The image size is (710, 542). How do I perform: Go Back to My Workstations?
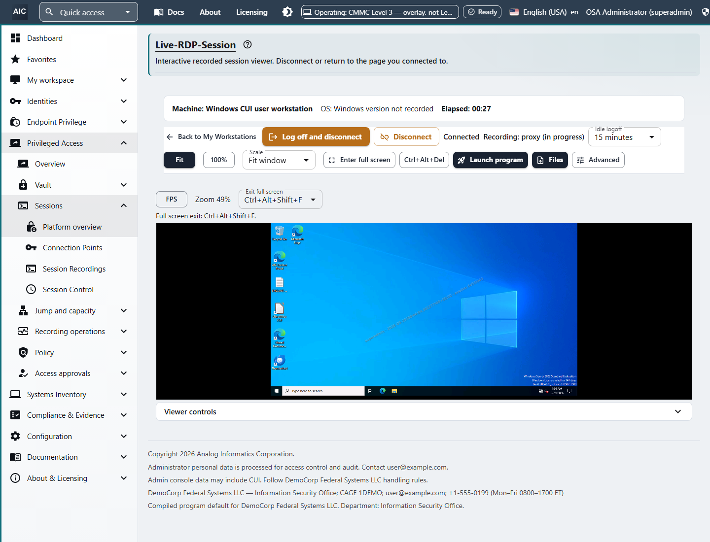tap(211, 136)
